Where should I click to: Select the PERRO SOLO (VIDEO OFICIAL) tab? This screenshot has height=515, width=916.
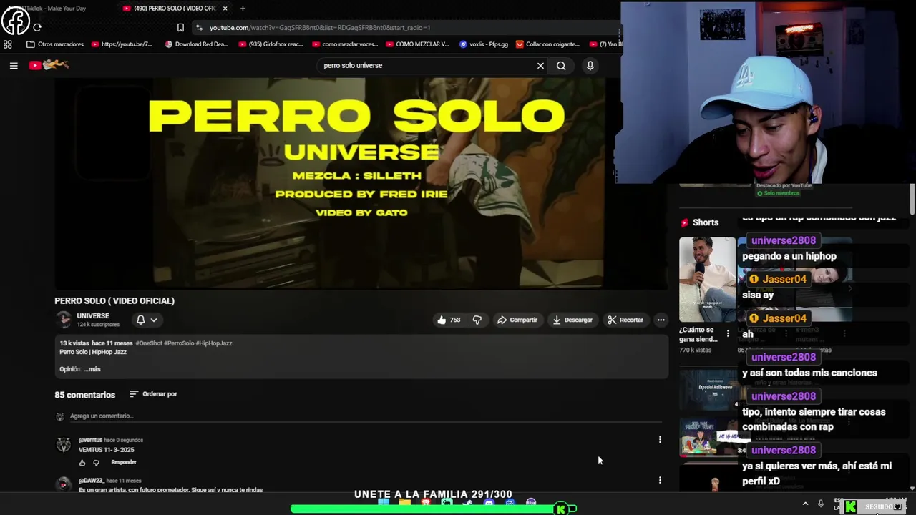click(x=175, y=9)
